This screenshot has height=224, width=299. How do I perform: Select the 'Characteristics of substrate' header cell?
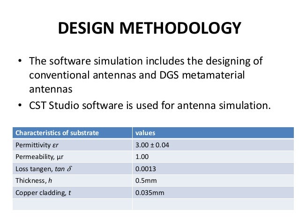pyautogui.click(x=72, y=133)
